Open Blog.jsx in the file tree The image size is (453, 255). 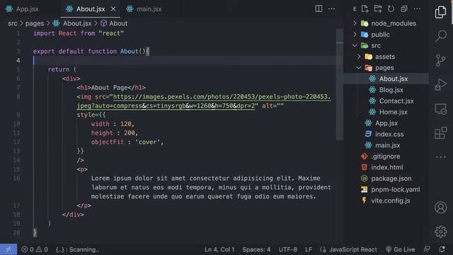[386, 90]
